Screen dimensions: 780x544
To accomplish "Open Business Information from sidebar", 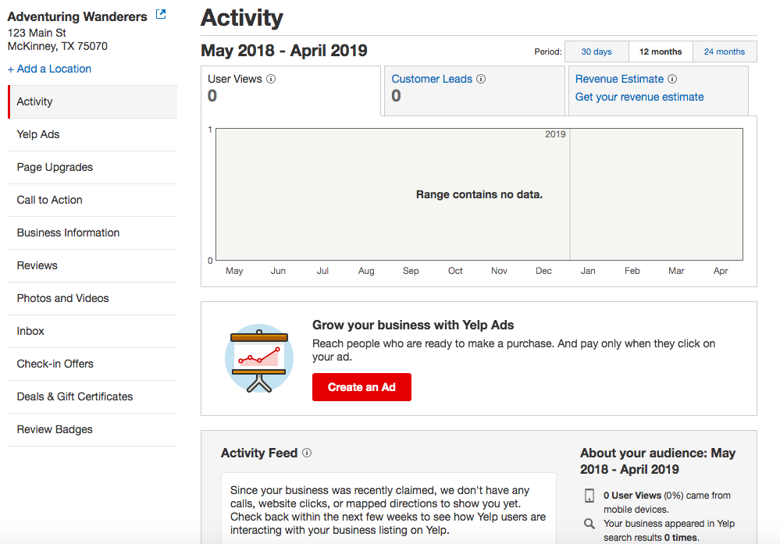I will (x=68, y=233).
